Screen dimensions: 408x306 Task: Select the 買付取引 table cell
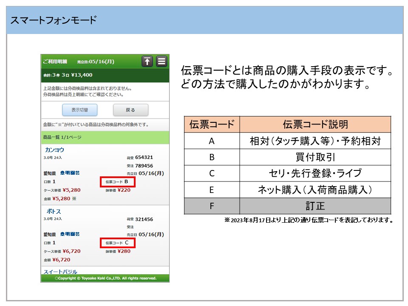(x=315, y=157)
